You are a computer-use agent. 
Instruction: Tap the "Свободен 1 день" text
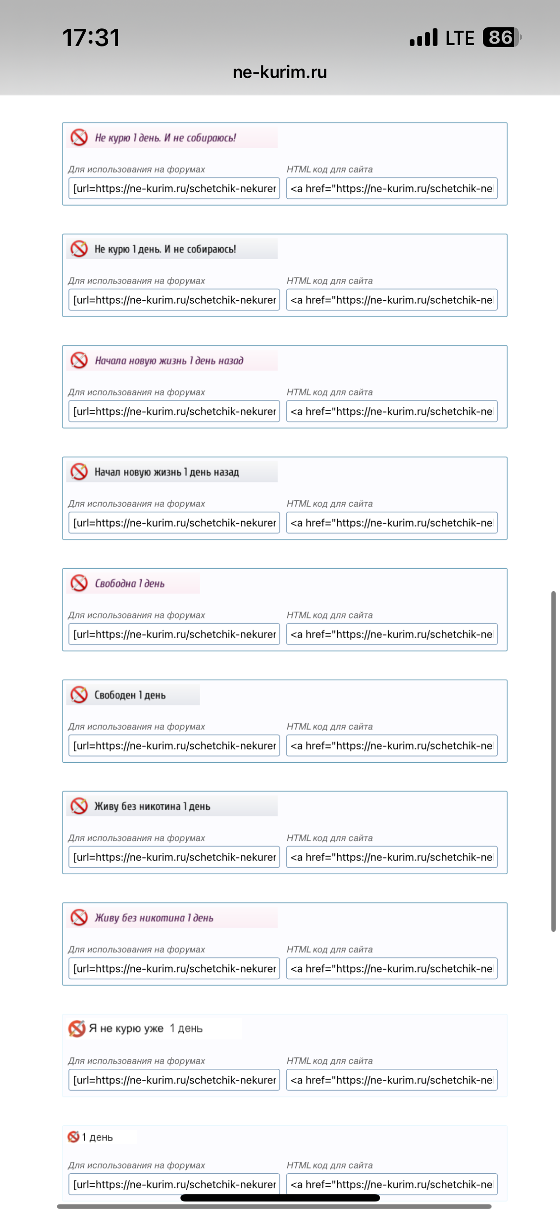click(130, 695)
